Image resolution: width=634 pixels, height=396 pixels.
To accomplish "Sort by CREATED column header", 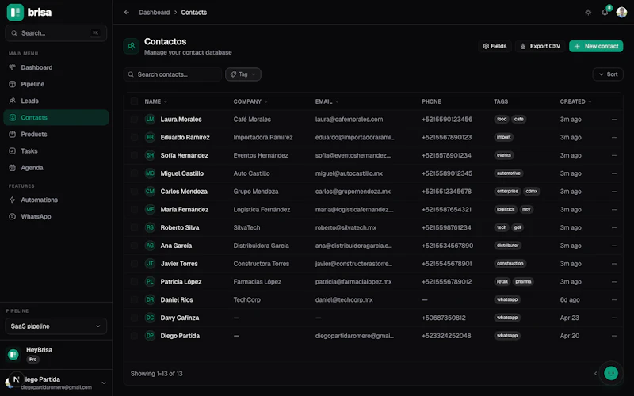I will tap(576, 101).
